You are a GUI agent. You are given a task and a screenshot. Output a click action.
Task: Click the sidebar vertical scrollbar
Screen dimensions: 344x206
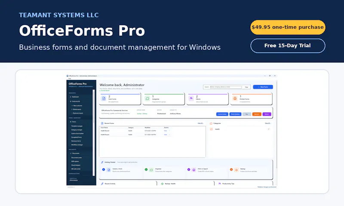pos(94,132)
